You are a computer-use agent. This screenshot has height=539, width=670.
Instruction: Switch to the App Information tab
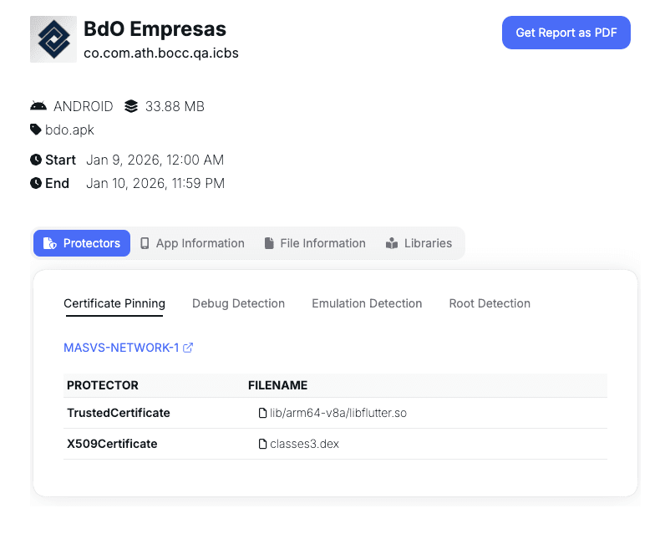tap(192, 243)
